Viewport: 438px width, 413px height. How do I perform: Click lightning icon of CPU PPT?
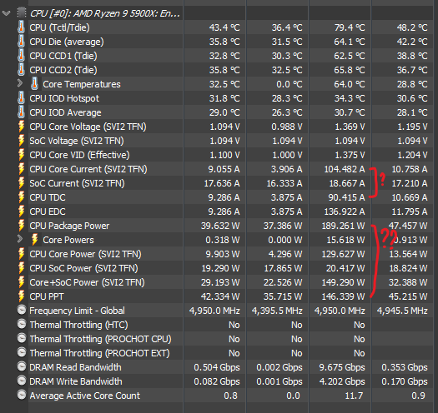(x=21, y=296)
